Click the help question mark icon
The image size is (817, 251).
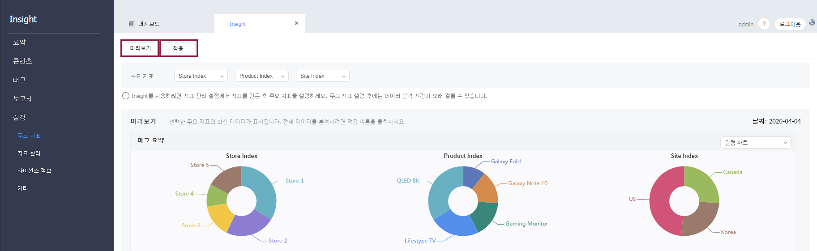pyautogui.click(x=764, y=24)
